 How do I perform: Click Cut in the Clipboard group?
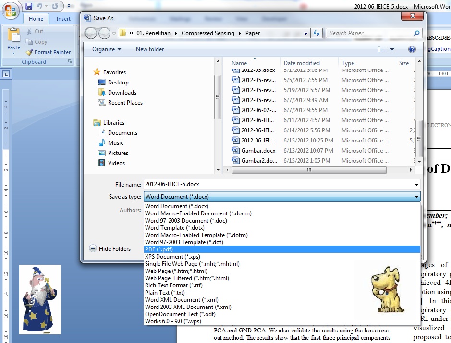[x=35, y=31]
